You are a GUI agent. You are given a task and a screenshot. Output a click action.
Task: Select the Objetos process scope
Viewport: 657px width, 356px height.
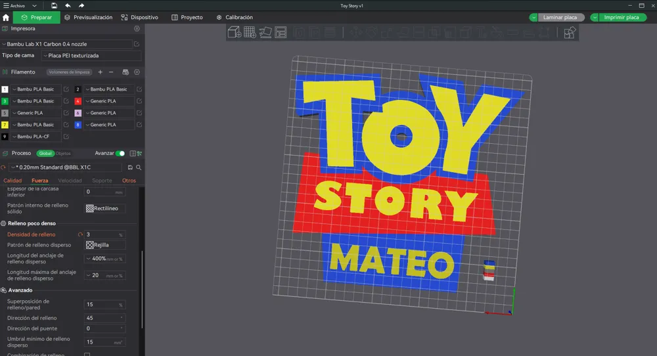tap(63, 153)
